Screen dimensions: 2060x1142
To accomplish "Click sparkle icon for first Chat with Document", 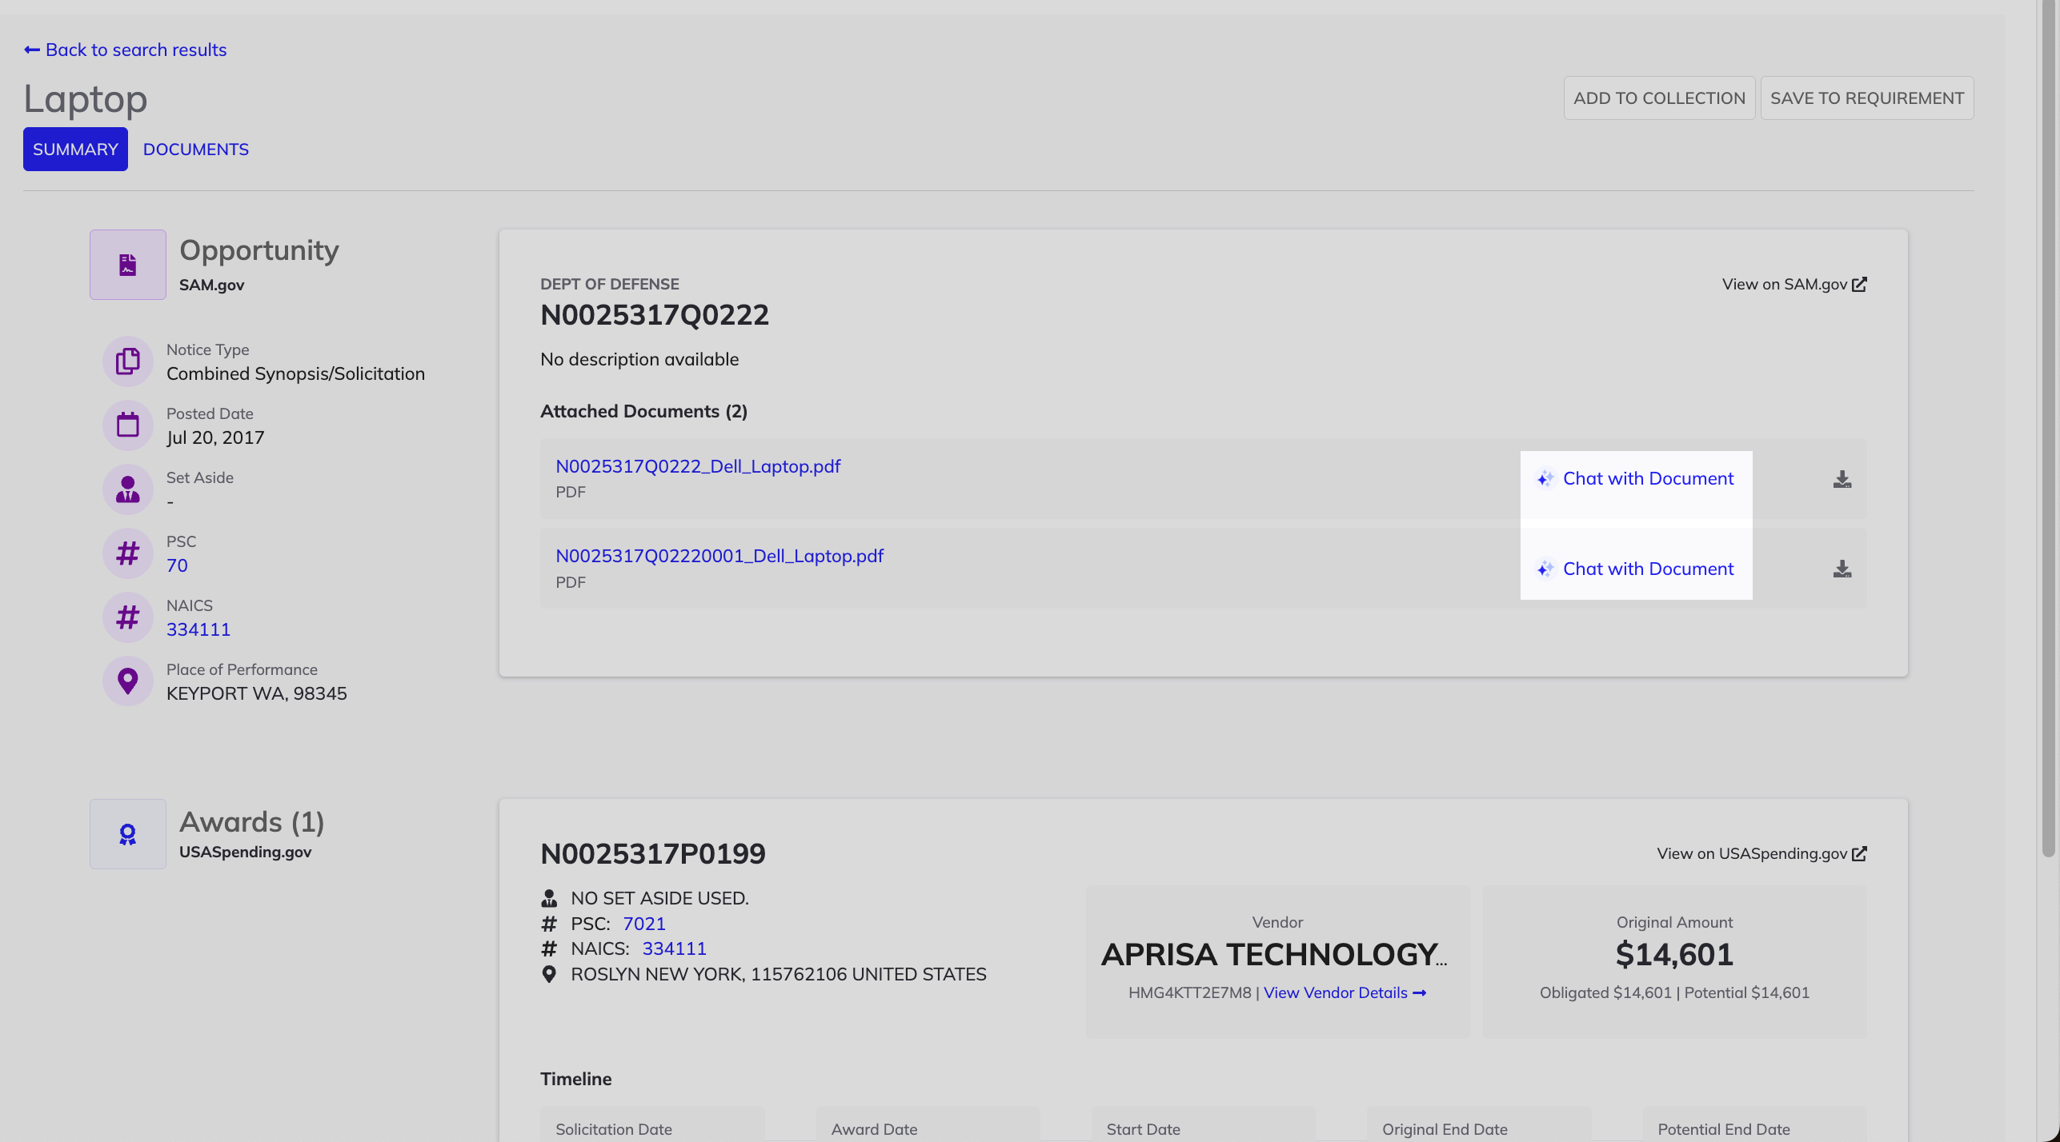I will coord(1545,478).
